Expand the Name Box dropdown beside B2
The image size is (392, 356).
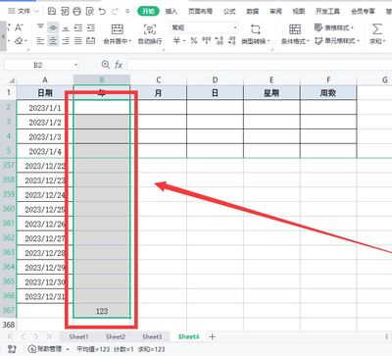[x=75, y=65]
